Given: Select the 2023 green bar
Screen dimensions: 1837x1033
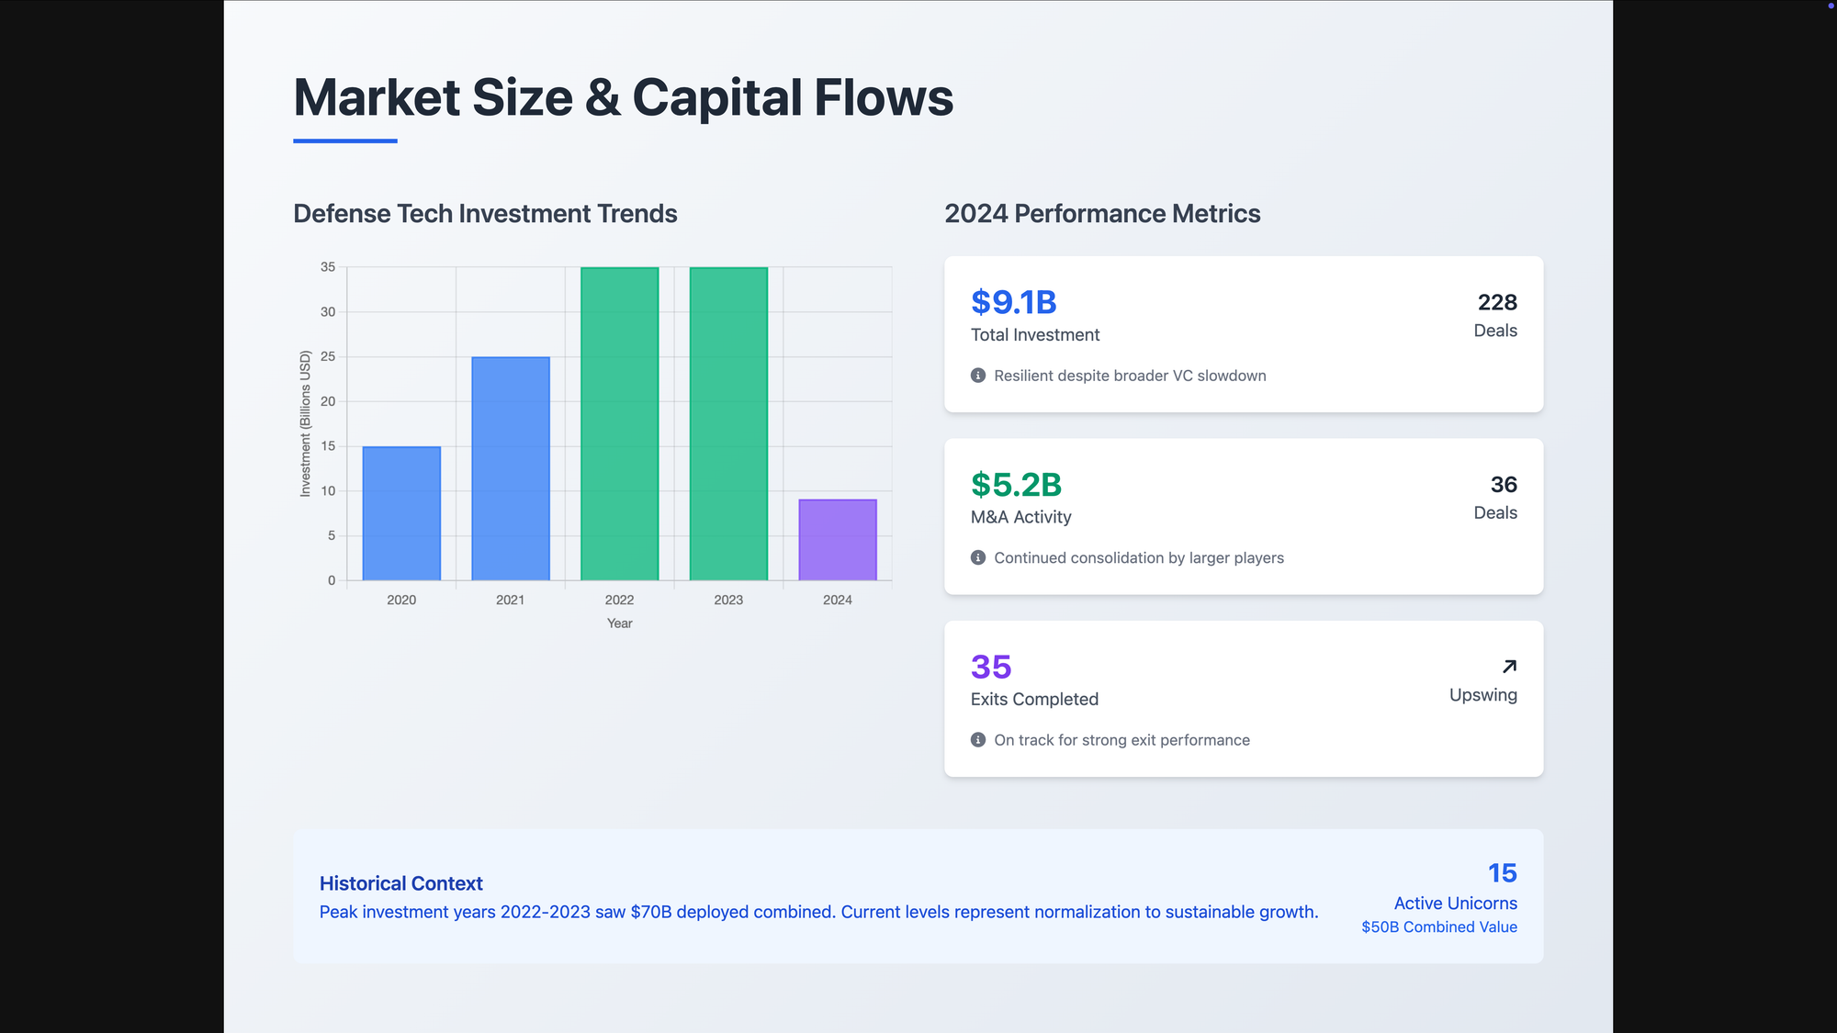Looking at the screenshot, I should [x=728, y=423].
